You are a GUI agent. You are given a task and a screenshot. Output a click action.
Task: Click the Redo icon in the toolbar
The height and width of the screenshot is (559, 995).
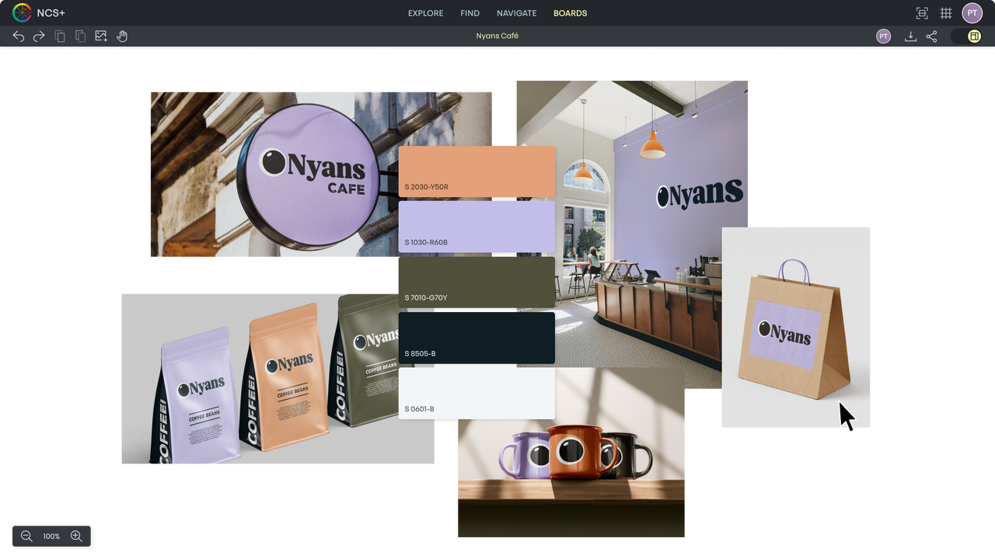pyautogui.click(x=38, y=36)
